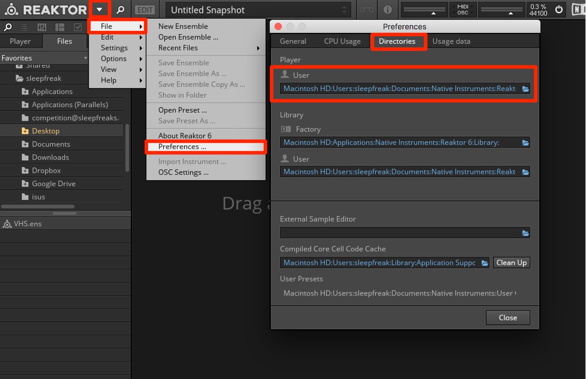Open the File menu
The image size is (586, 379).
pyautogui.click(x=118, y=26)
